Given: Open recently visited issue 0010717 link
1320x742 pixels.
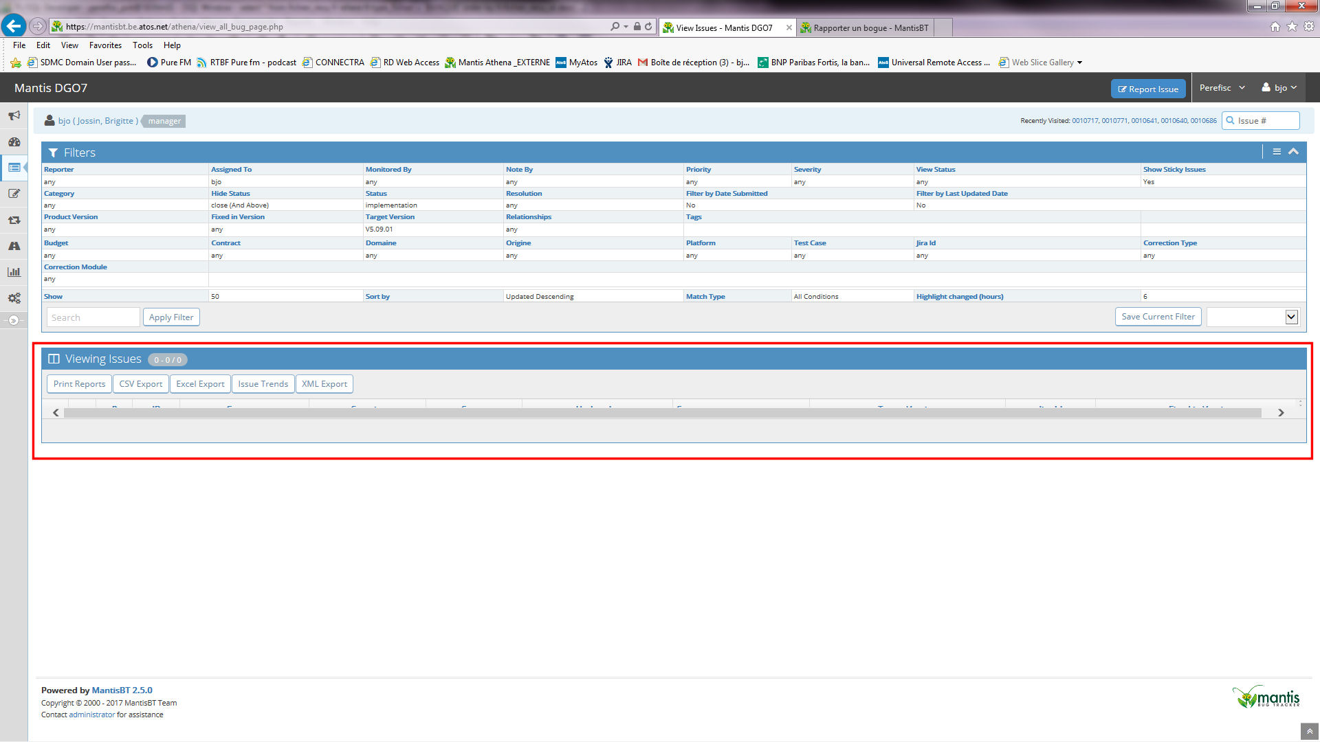Looking at the screenshot, I should click(x=1085, y=121).
